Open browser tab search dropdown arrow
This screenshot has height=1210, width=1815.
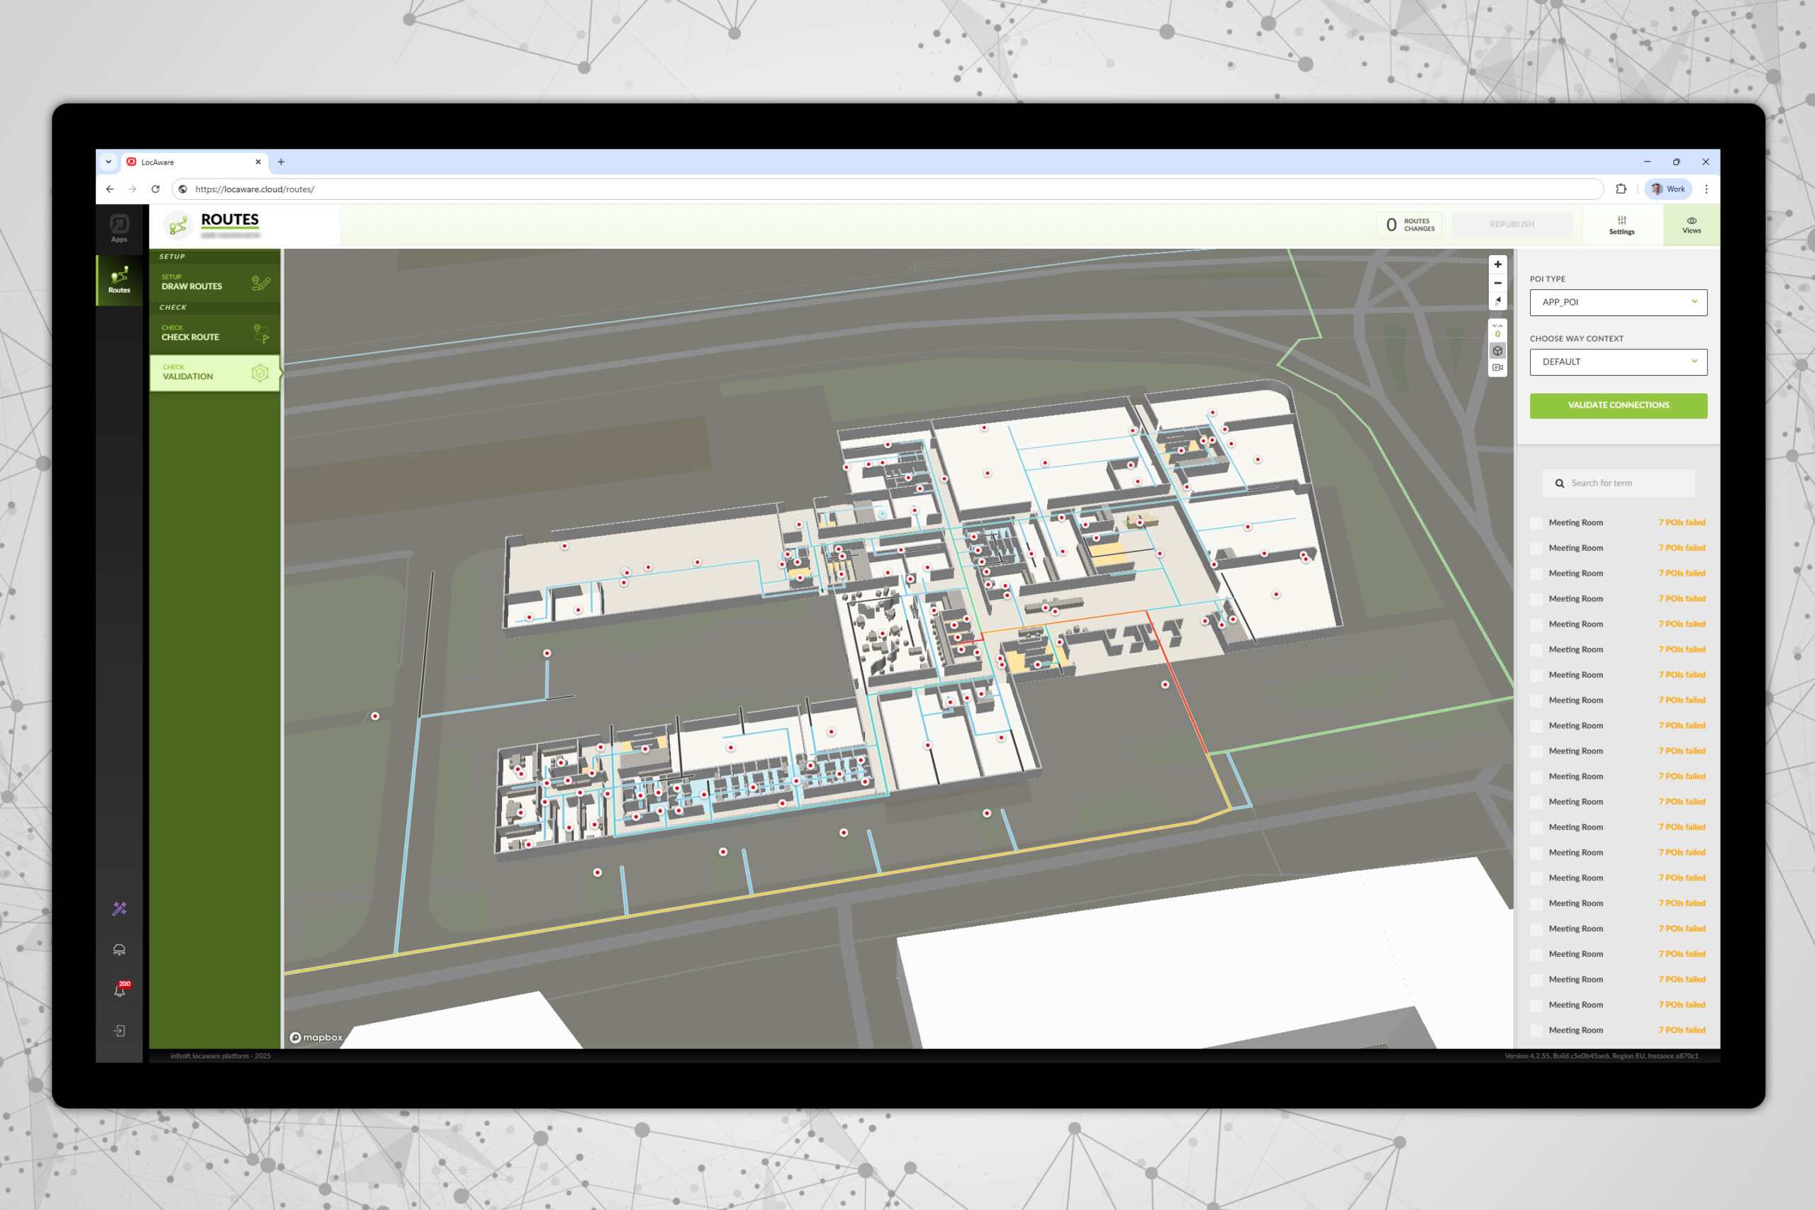pos(108,162)
